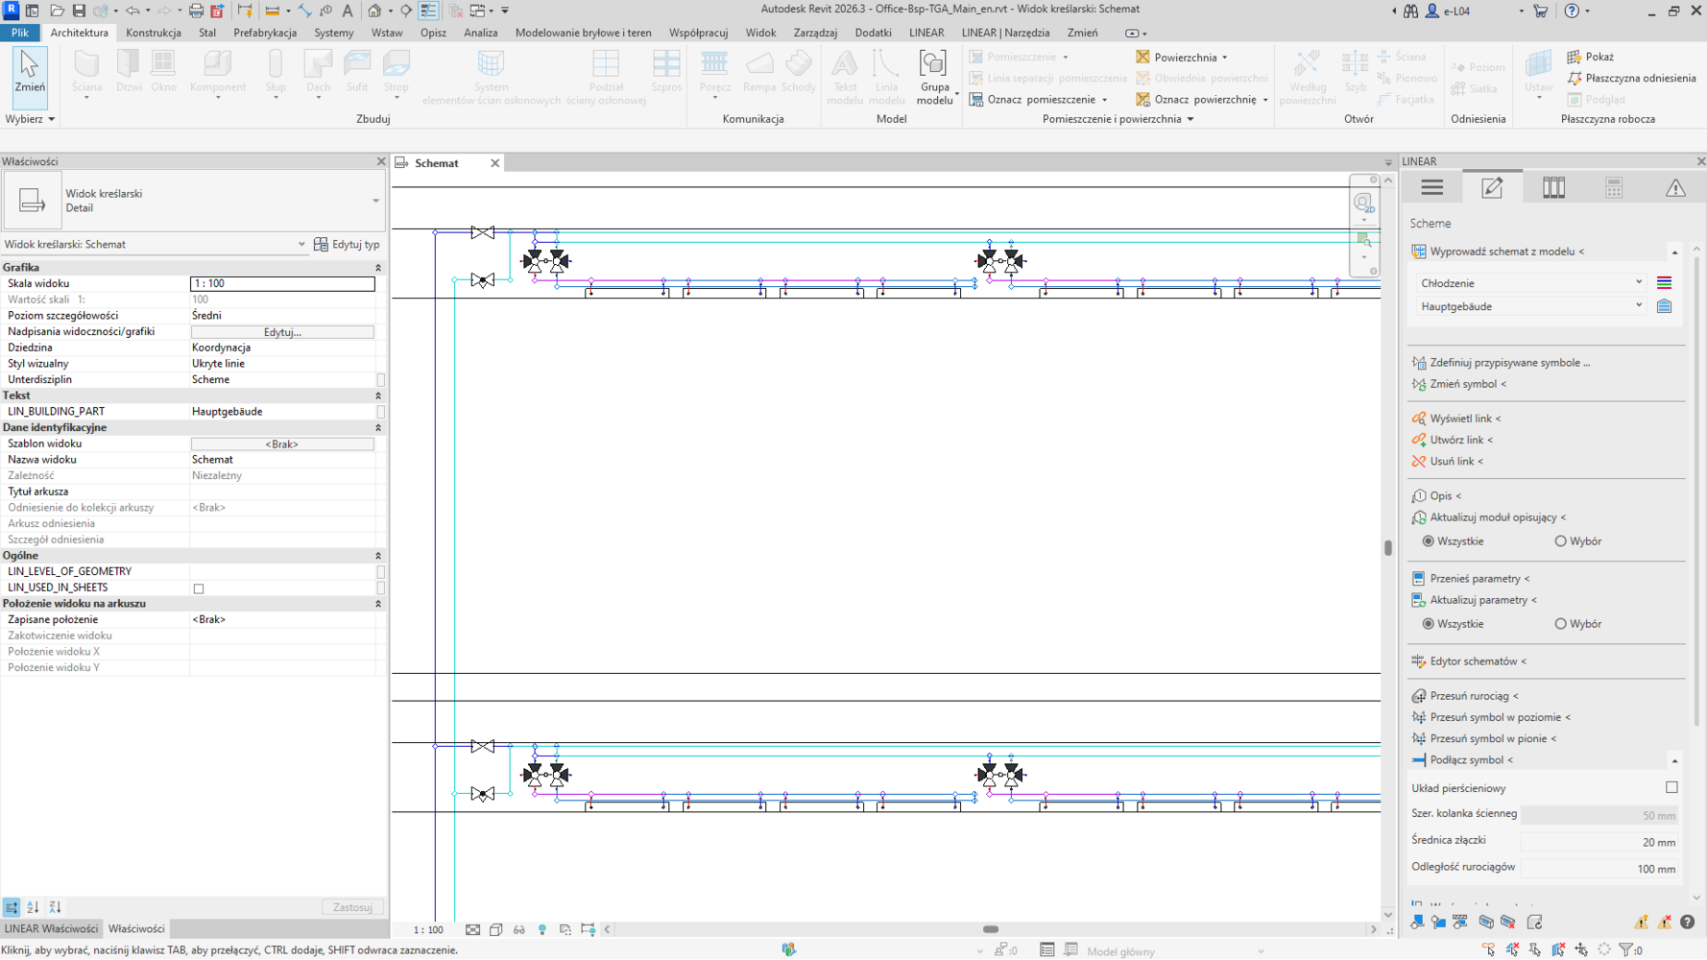Click the Edytuj typ button
This screenshot has height=960, width=1707.
tap(347, 245)
